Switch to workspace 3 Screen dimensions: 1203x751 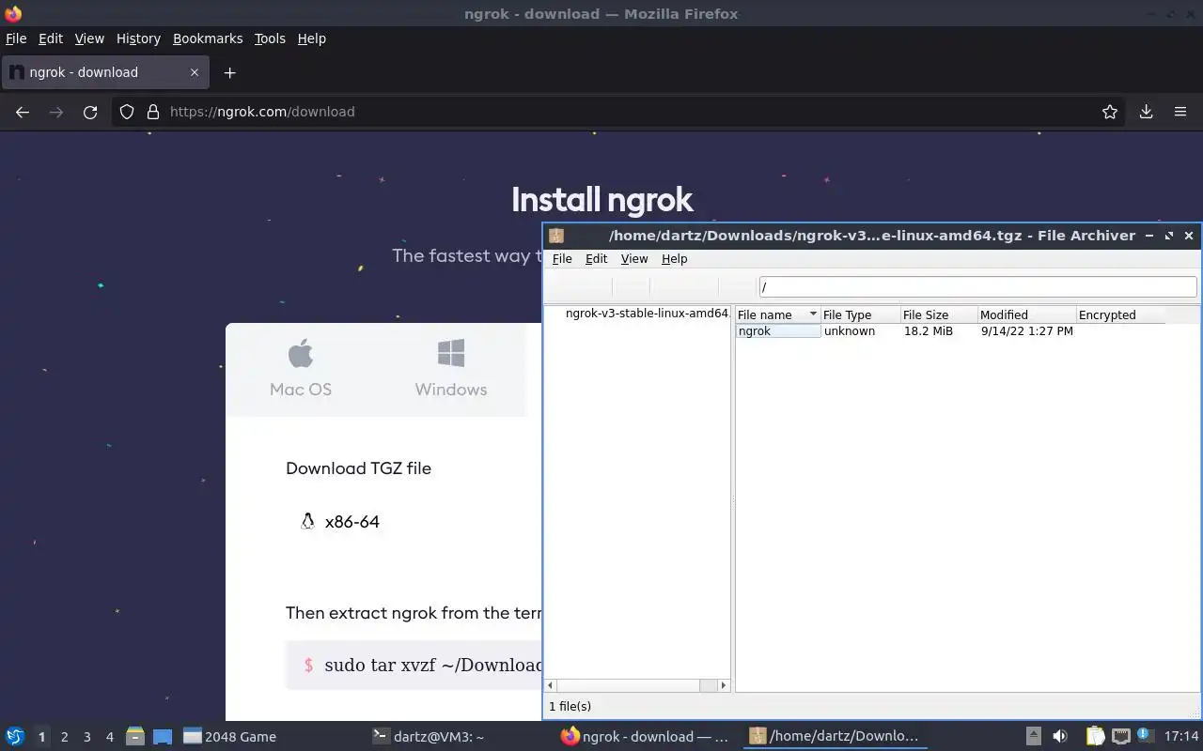pyautogui.click(x=86, y=737)
